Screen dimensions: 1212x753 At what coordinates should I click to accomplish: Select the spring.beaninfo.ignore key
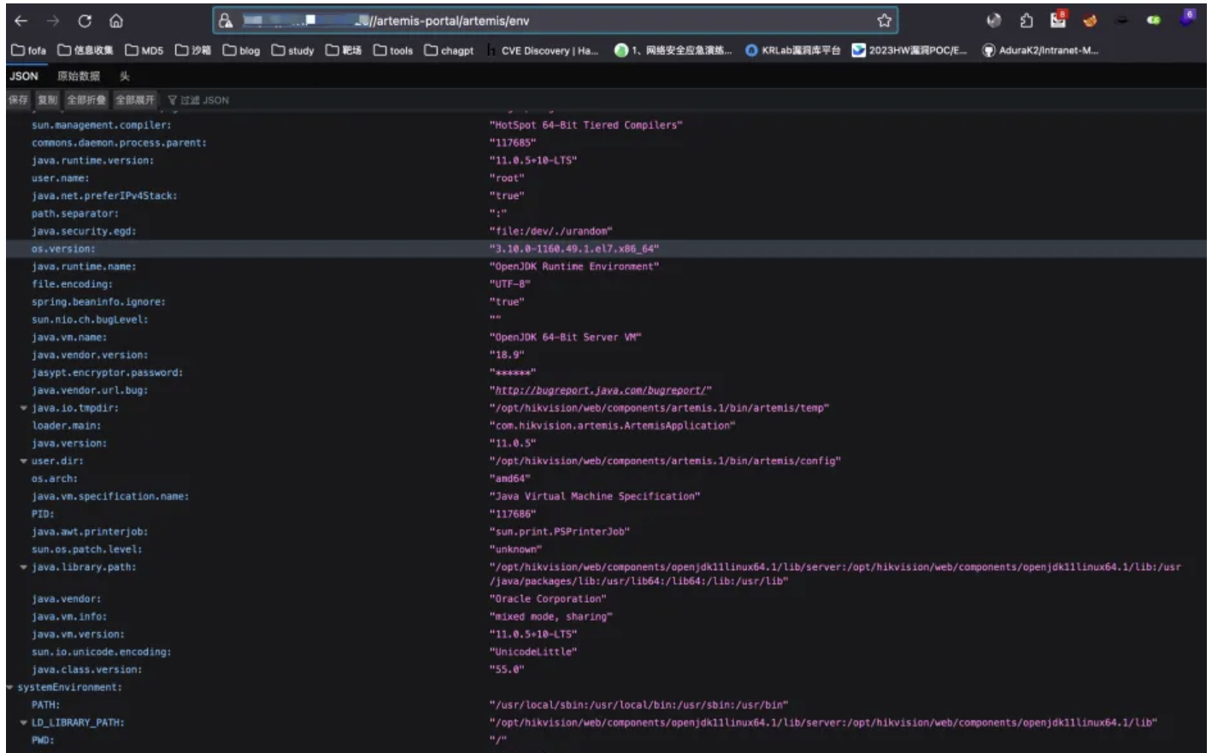[x=98, y=302]
